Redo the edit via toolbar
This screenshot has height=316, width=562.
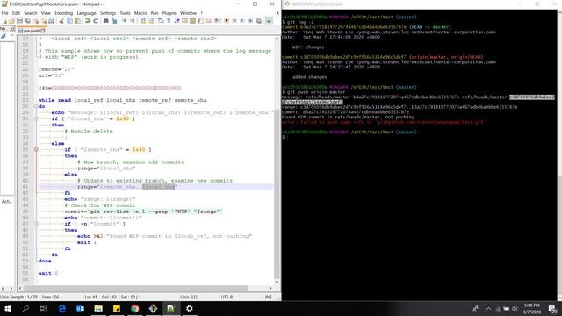pyautogui.click(x=96, y=21)
